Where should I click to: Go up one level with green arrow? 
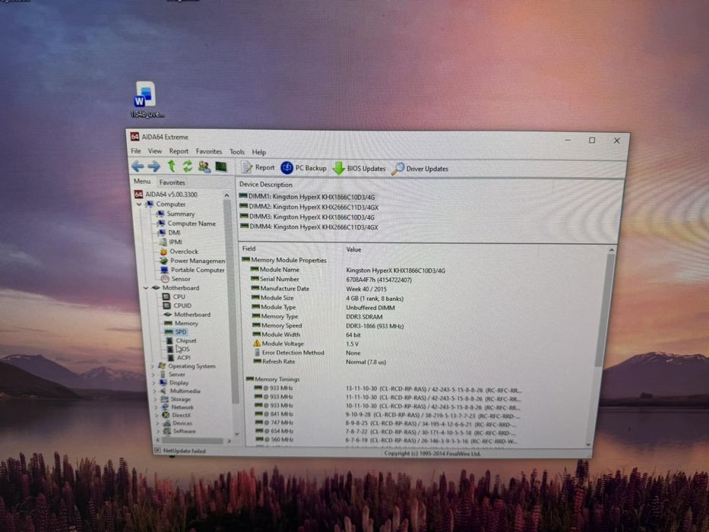click(x=172, y=166)
